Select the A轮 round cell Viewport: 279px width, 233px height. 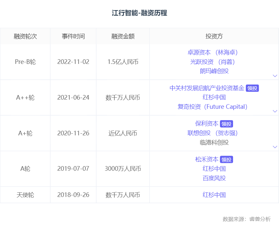coord(25,168)
